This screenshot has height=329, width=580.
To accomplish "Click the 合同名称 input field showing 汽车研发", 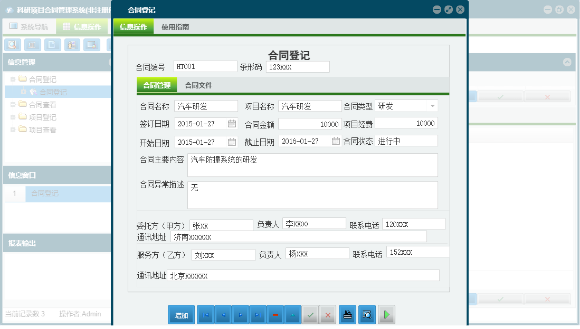I will point(206,105).
